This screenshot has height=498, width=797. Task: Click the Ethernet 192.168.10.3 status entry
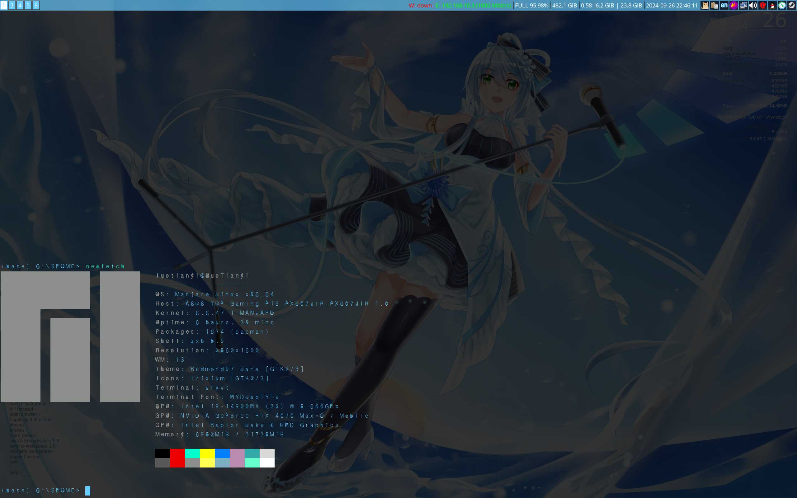pos(473,5)
